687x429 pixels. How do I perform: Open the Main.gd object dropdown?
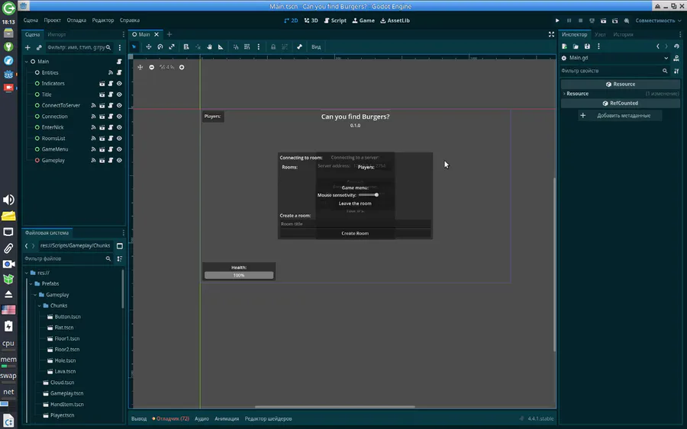pyautogui.click(x=616, y=58)
